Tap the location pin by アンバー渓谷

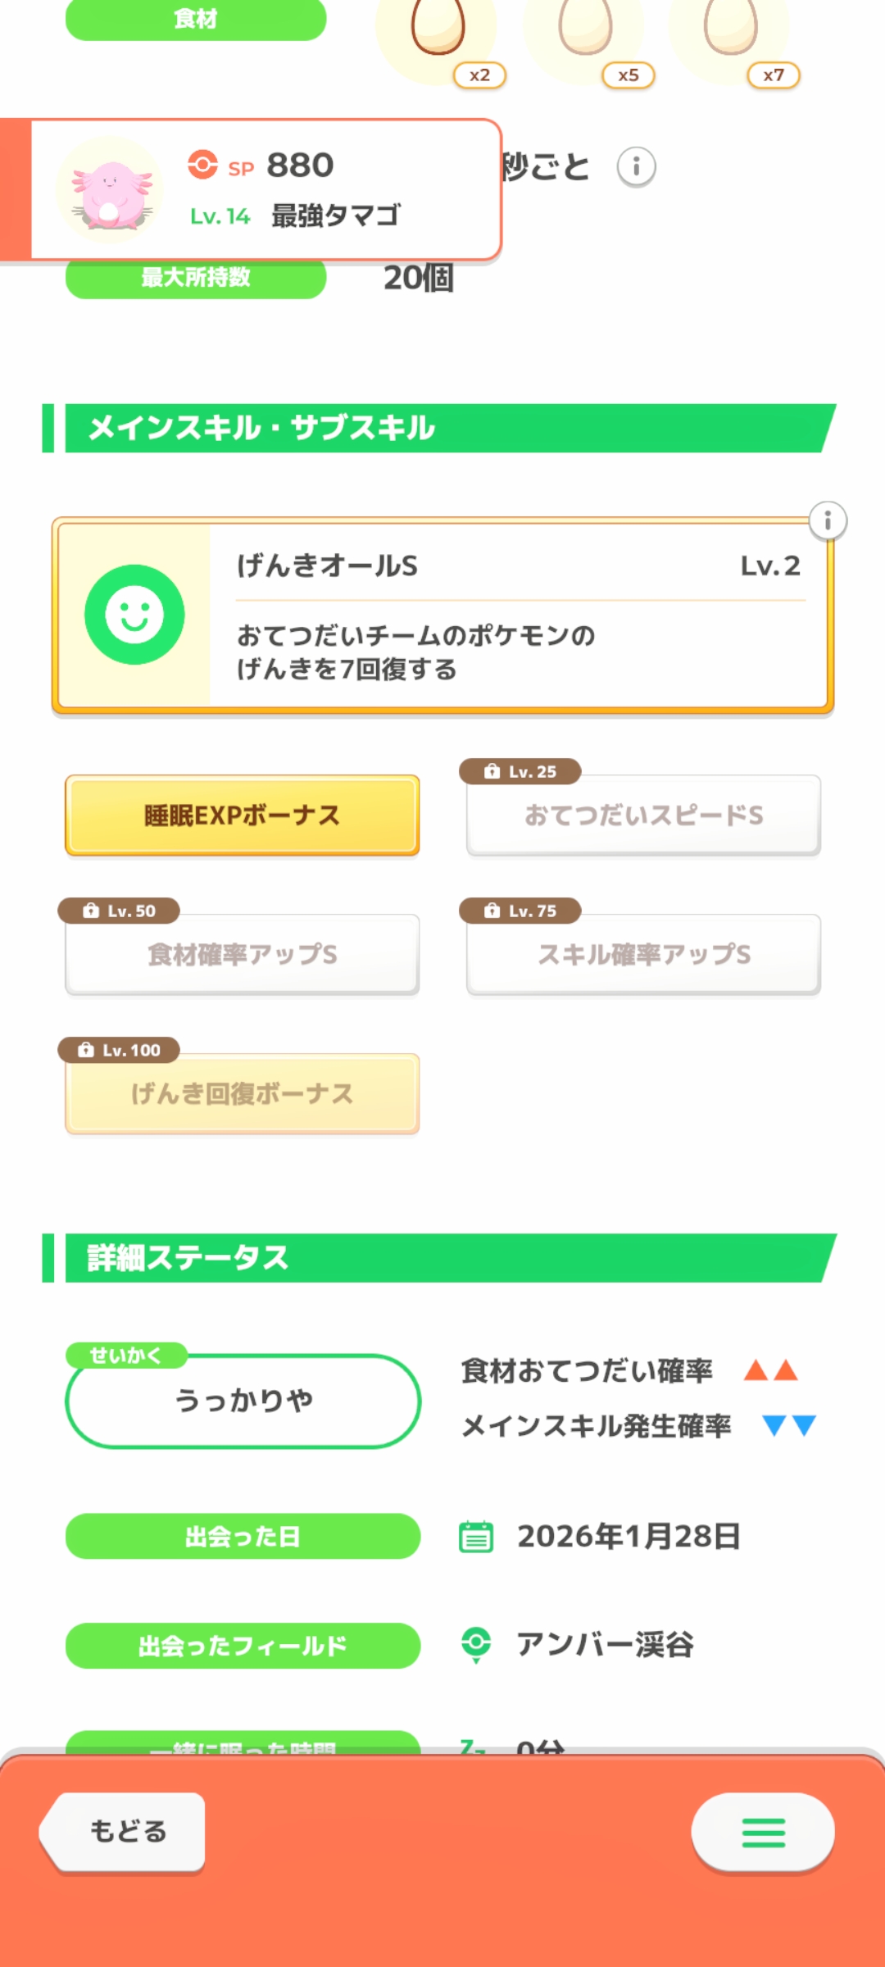pos(476,1644)
